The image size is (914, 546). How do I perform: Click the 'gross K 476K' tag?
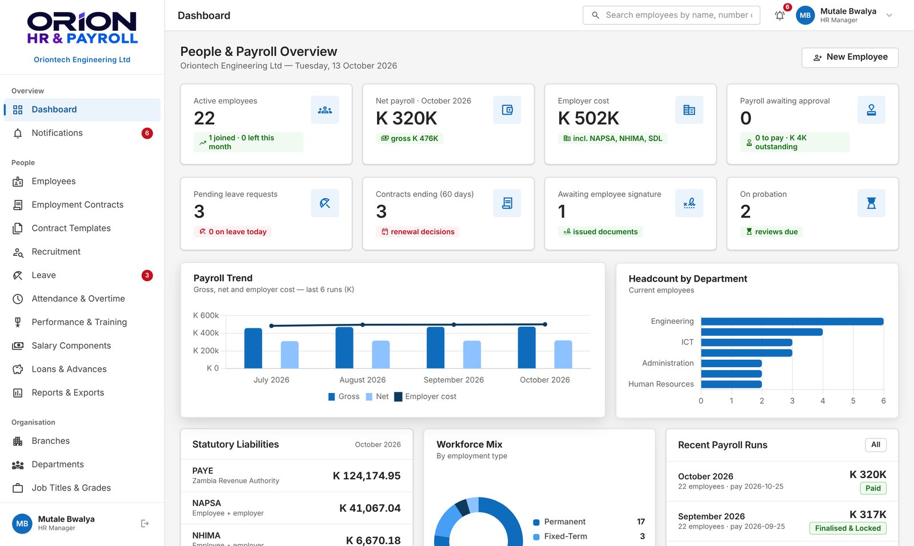(x=410, y=139)
